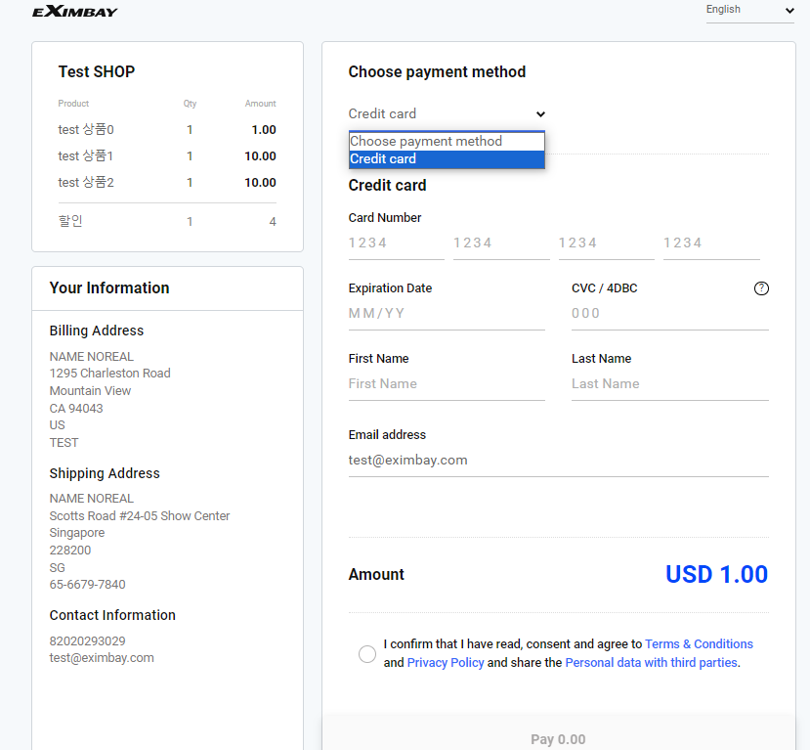Focus the Expiration Date MM/YY field
The width and height of the screenshot is (810, 750).
(446, 314)
